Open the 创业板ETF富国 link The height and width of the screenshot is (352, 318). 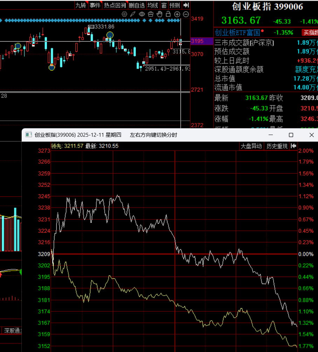point(237,33)
